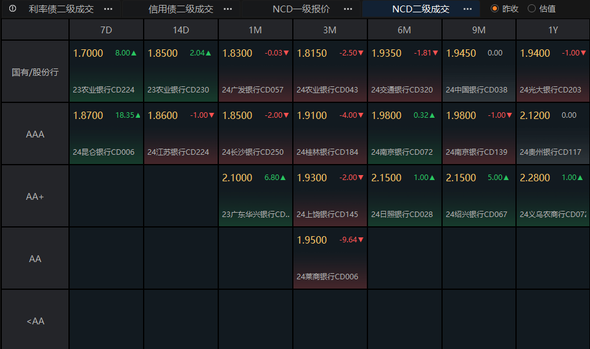Open more options beside 利率债二级成交
Viewport: 590px width, 349px height.
coord(109,9)
